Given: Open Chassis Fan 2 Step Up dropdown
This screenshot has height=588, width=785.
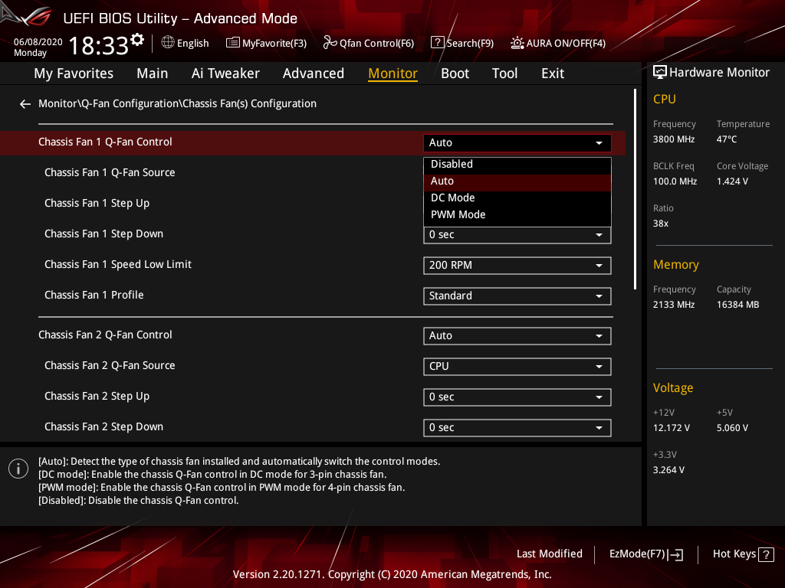Looking at the screenshot, I should tap(517, 397).
